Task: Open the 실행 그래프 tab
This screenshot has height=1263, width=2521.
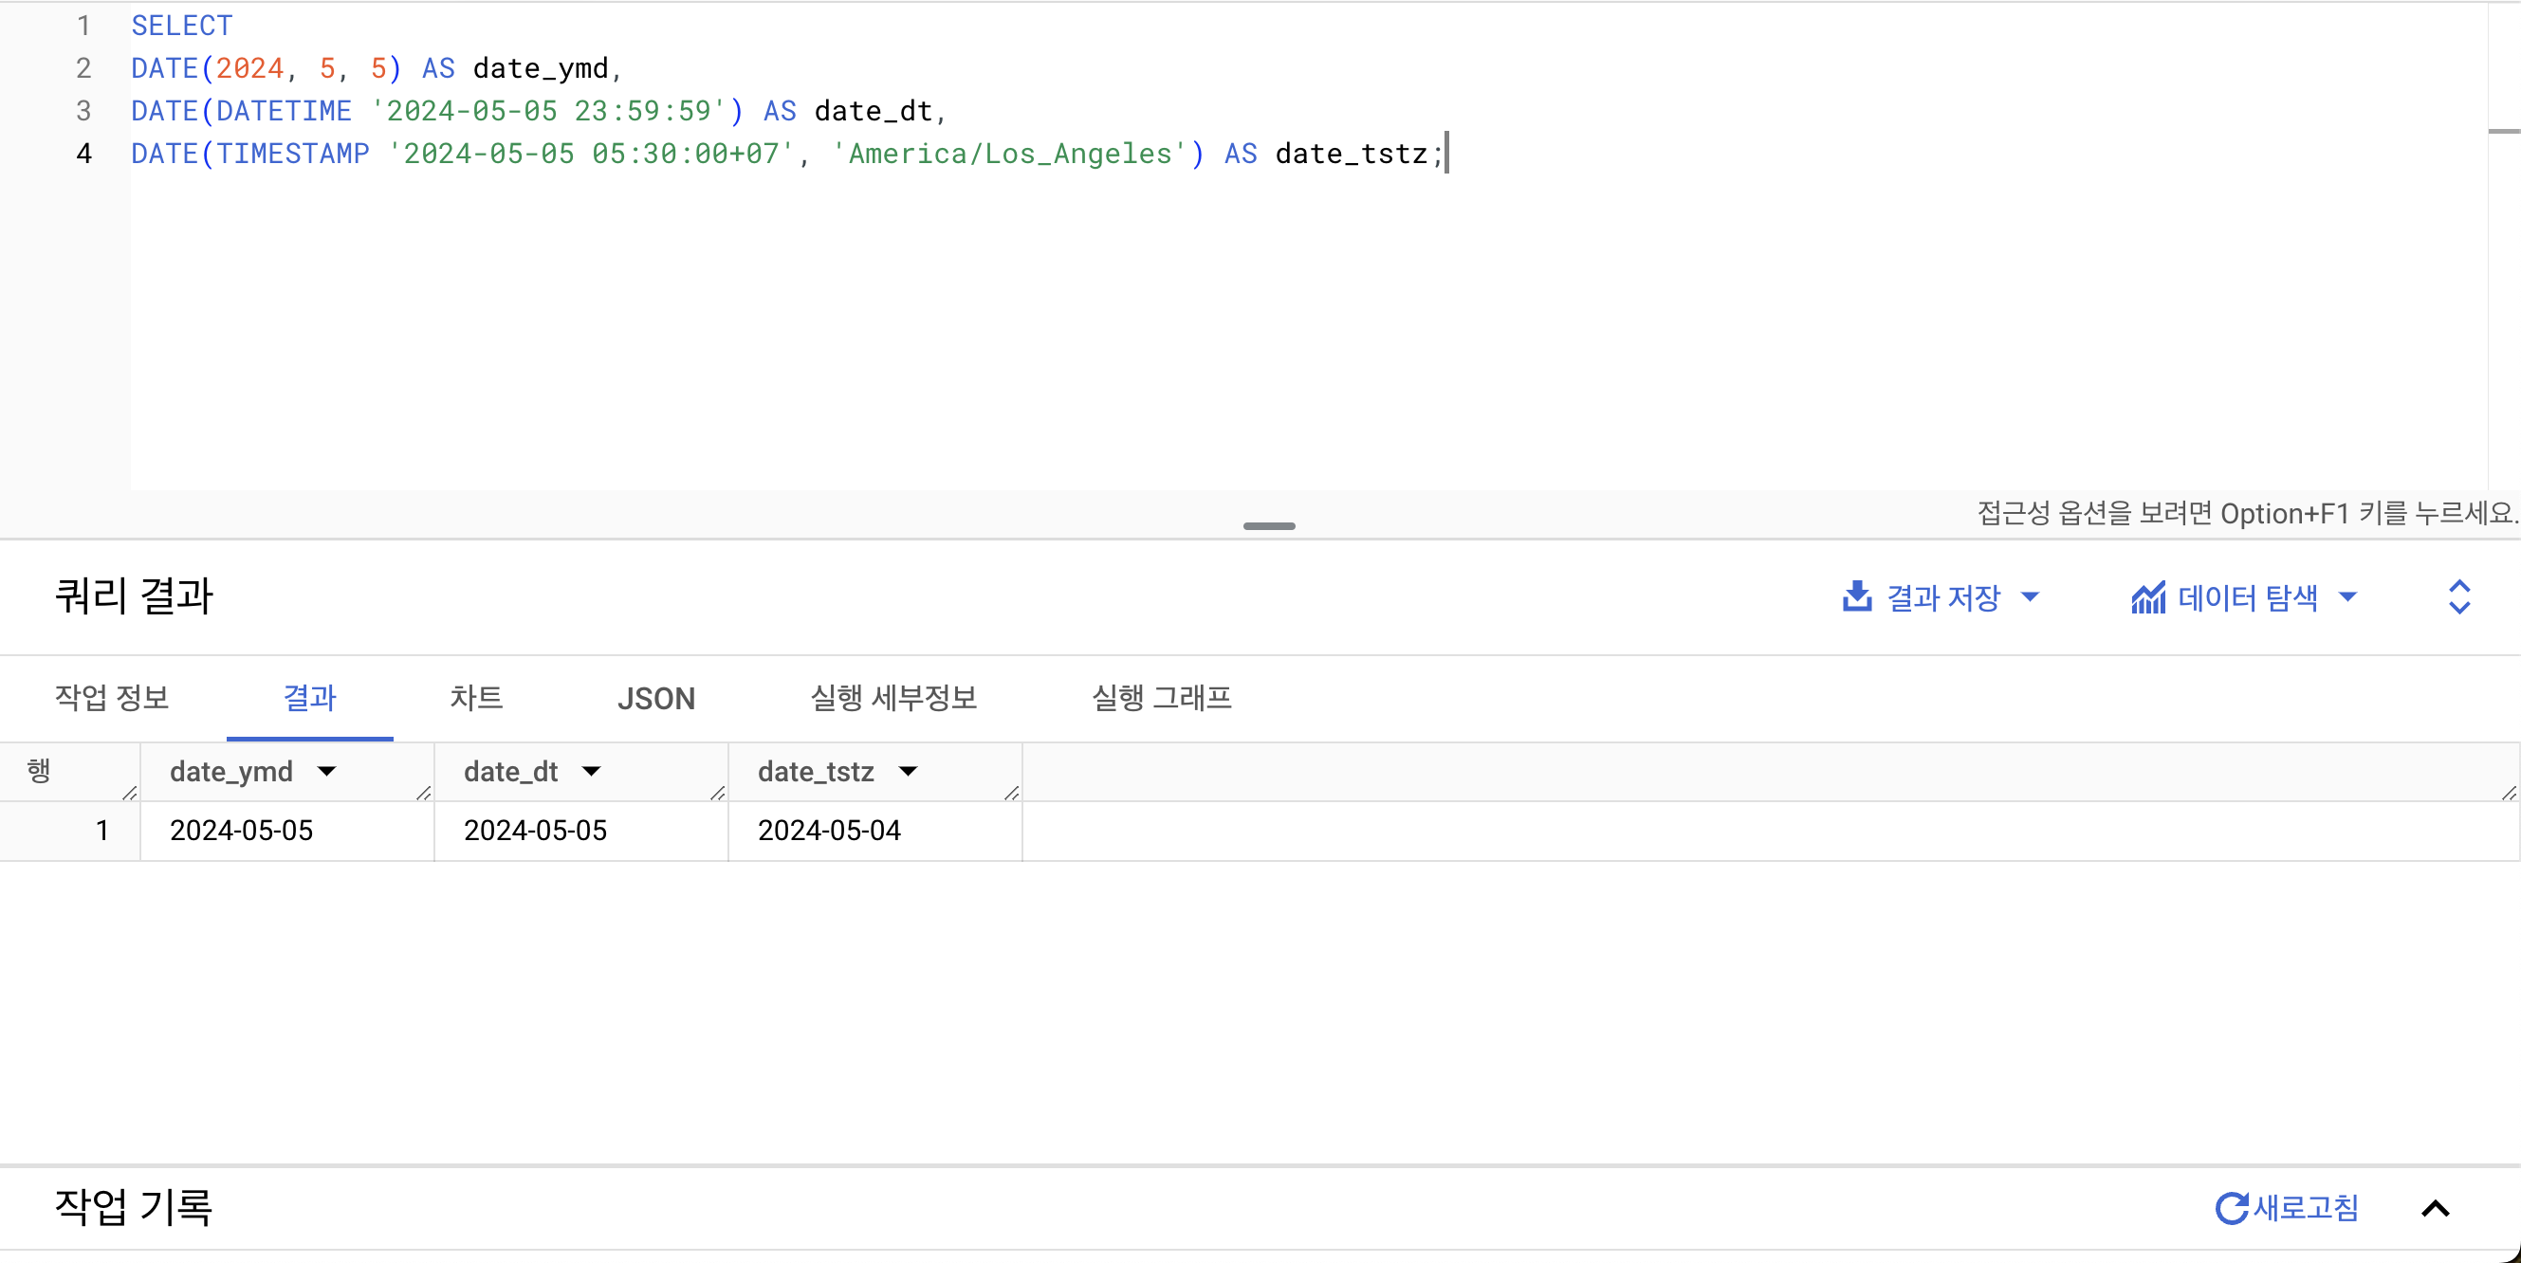Action: (1161, 699)
